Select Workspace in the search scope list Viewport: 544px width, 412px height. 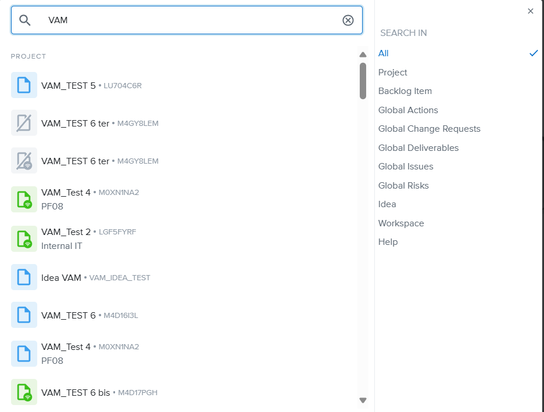coord(401,223)
